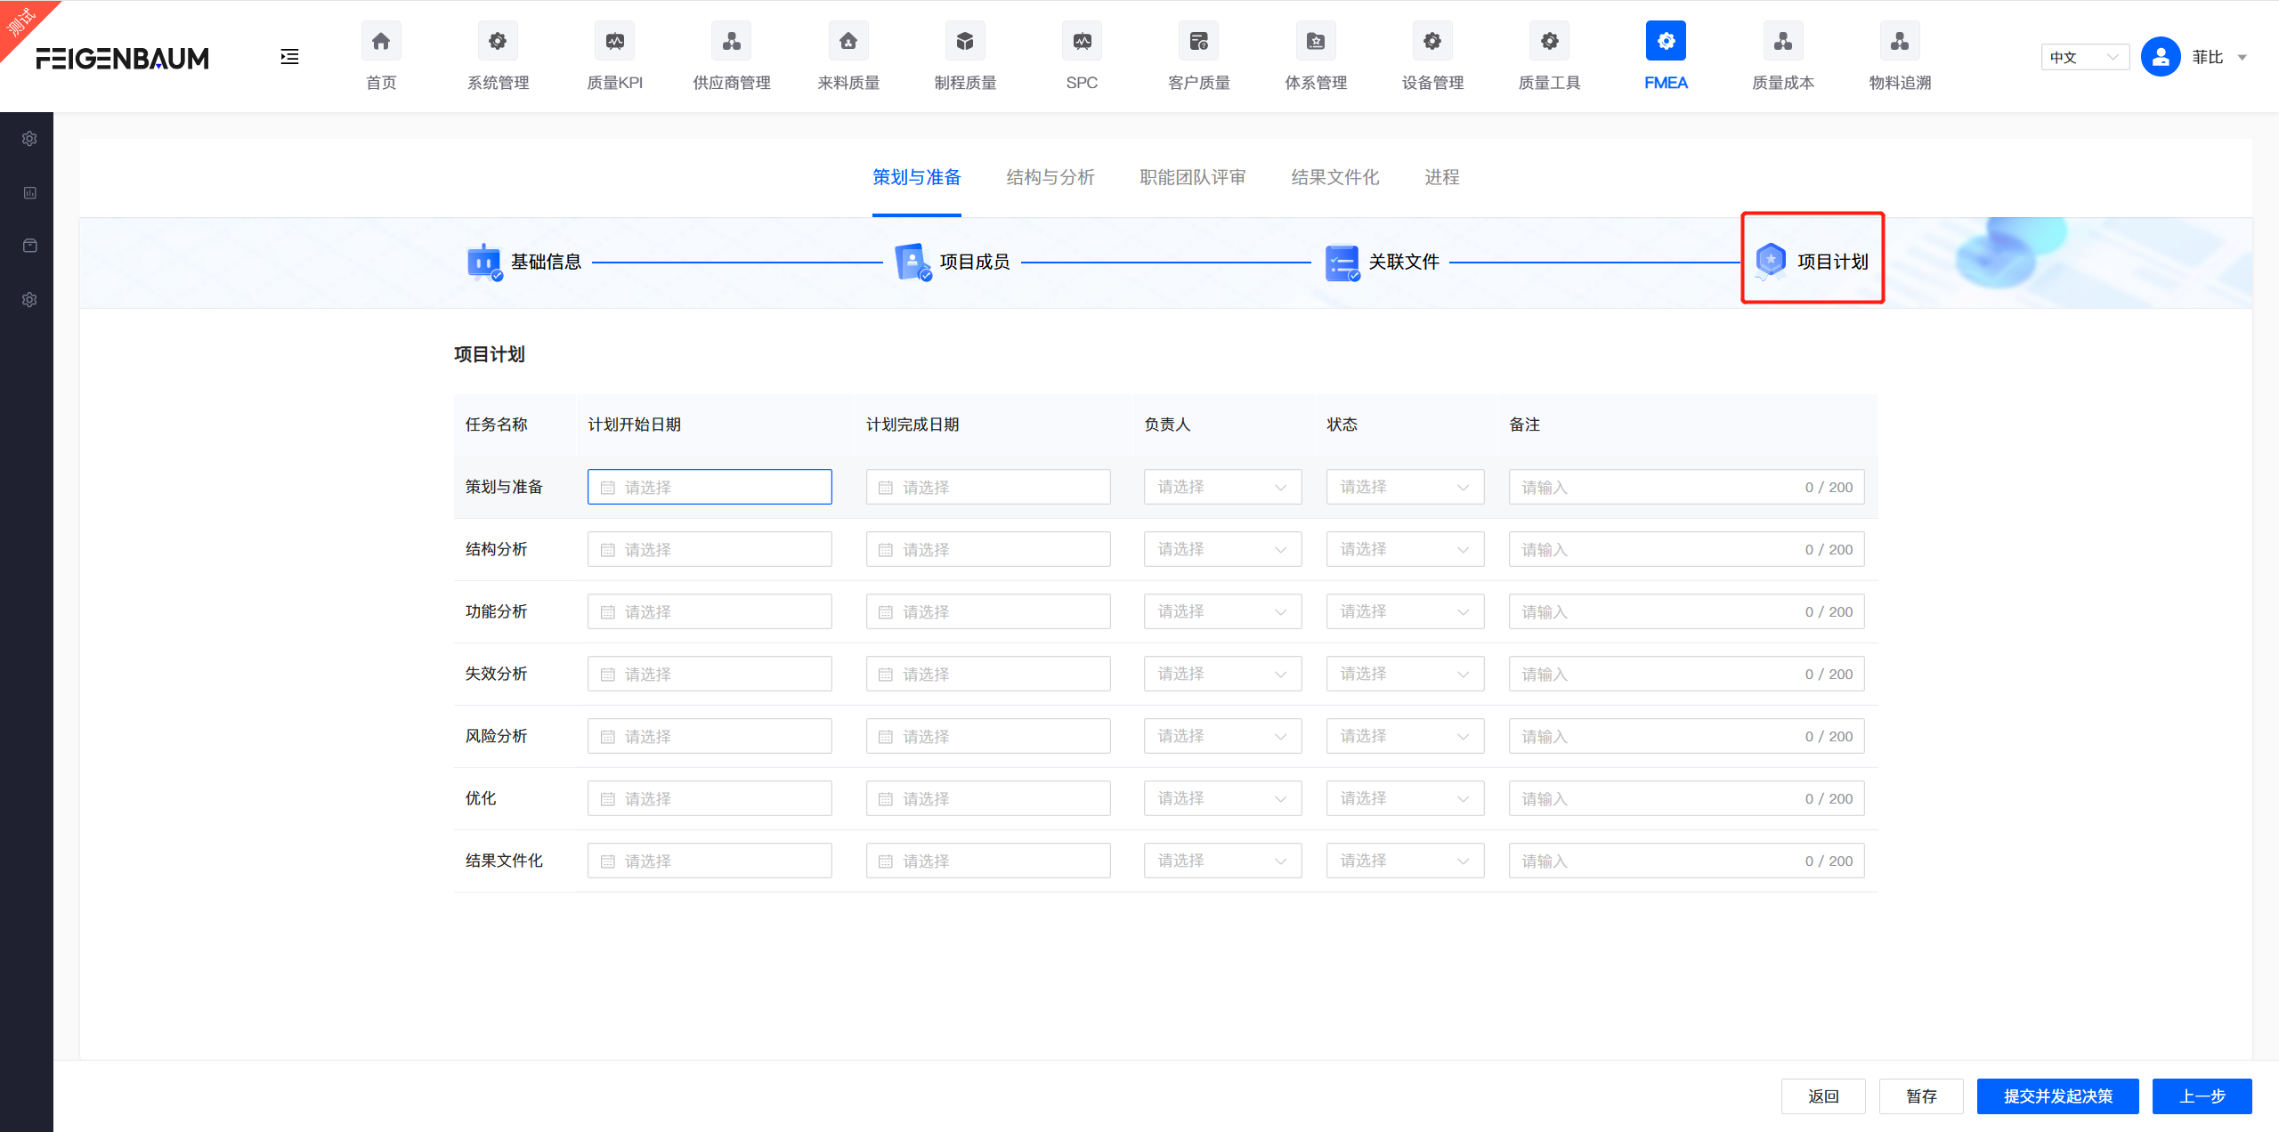This screenshot has height=1132, width=2279.
Task: Switch to the 职能团队评审 tab
Action: click(1194, 177)
